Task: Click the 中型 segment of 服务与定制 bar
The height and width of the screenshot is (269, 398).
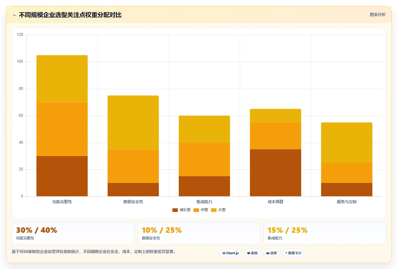Action: 347,173
